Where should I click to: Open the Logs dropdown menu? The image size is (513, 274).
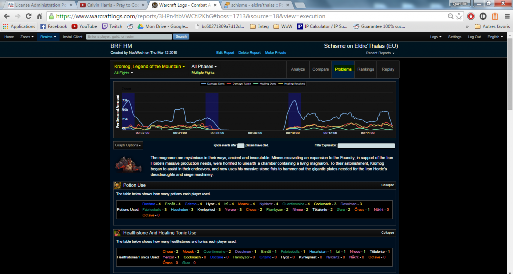[x=436, y=37]
